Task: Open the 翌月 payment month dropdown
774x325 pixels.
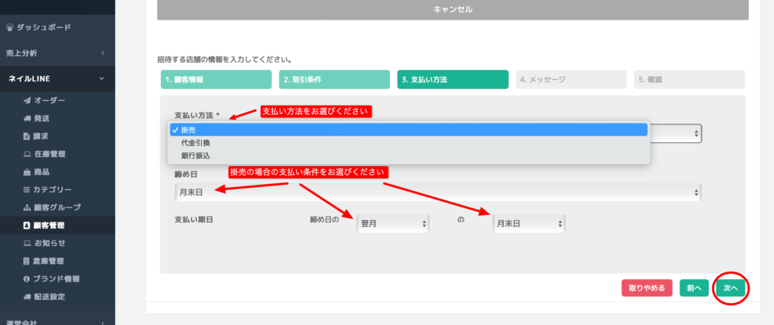Action: pos(392,224)
